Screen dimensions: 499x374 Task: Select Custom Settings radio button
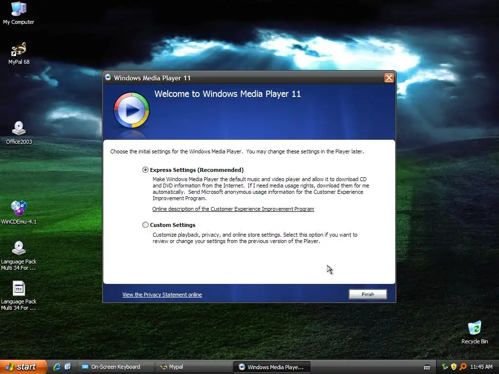tap(145, 225)
